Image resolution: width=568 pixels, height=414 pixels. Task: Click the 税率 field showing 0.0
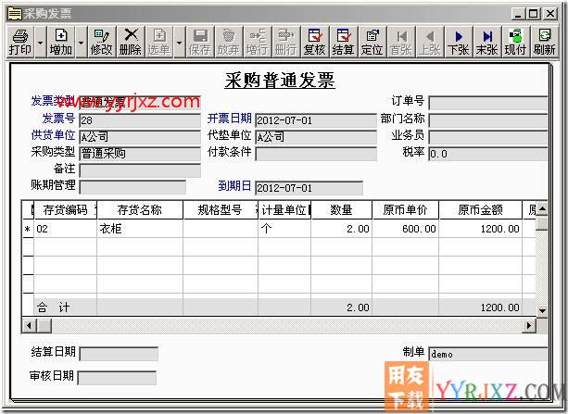488,154
